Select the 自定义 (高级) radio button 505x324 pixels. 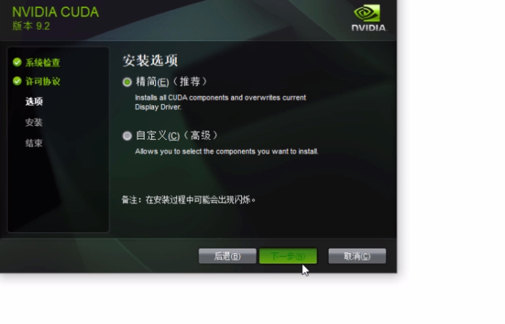coord(127,136)
